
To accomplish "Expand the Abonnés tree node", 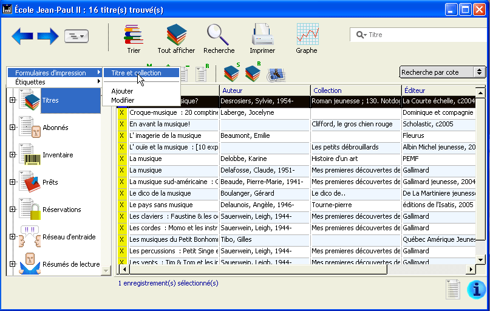I will (12, 128).
